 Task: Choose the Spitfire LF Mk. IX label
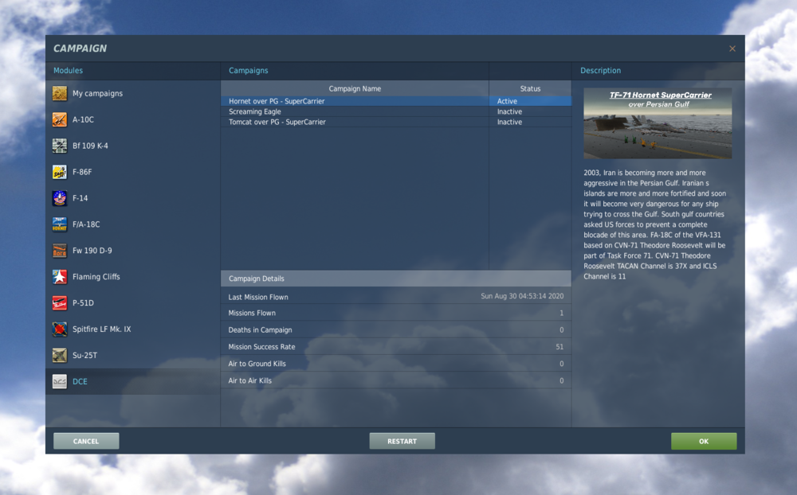click(x=102, y=329)
